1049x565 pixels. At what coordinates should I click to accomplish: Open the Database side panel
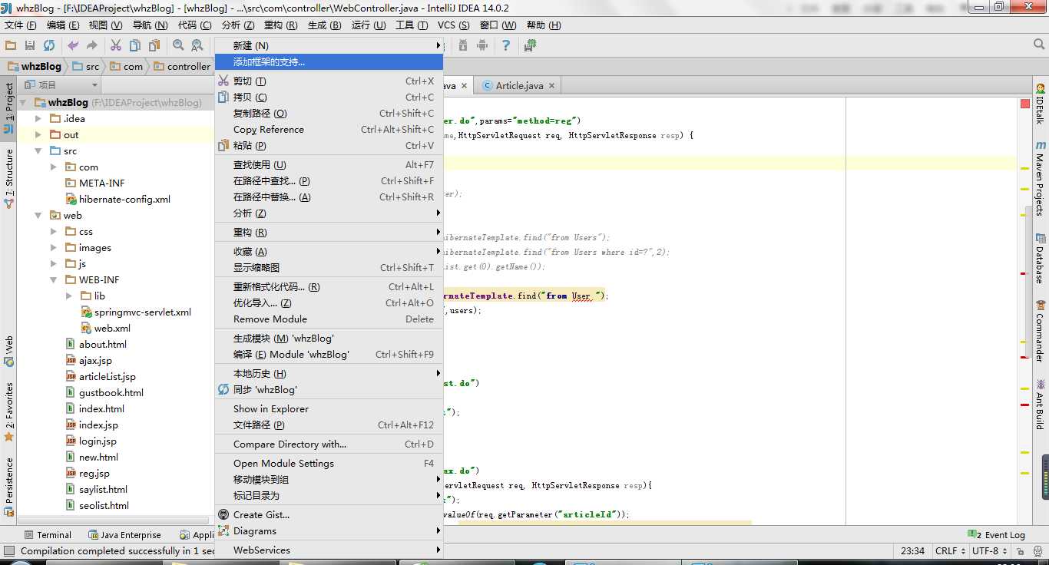click(1041, 259)
